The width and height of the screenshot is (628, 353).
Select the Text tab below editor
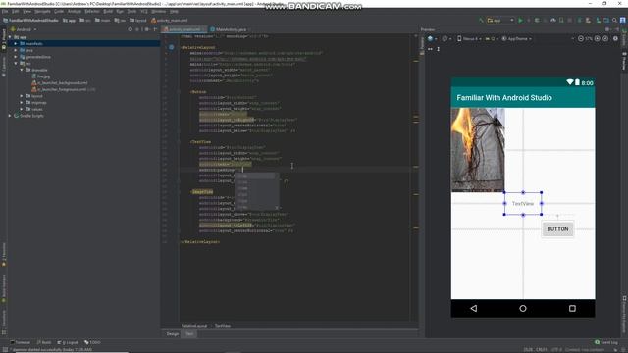coord(189,333)
